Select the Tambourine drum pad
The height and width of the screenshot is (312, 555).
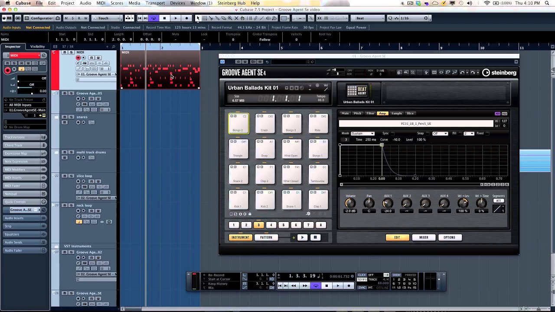318,174
